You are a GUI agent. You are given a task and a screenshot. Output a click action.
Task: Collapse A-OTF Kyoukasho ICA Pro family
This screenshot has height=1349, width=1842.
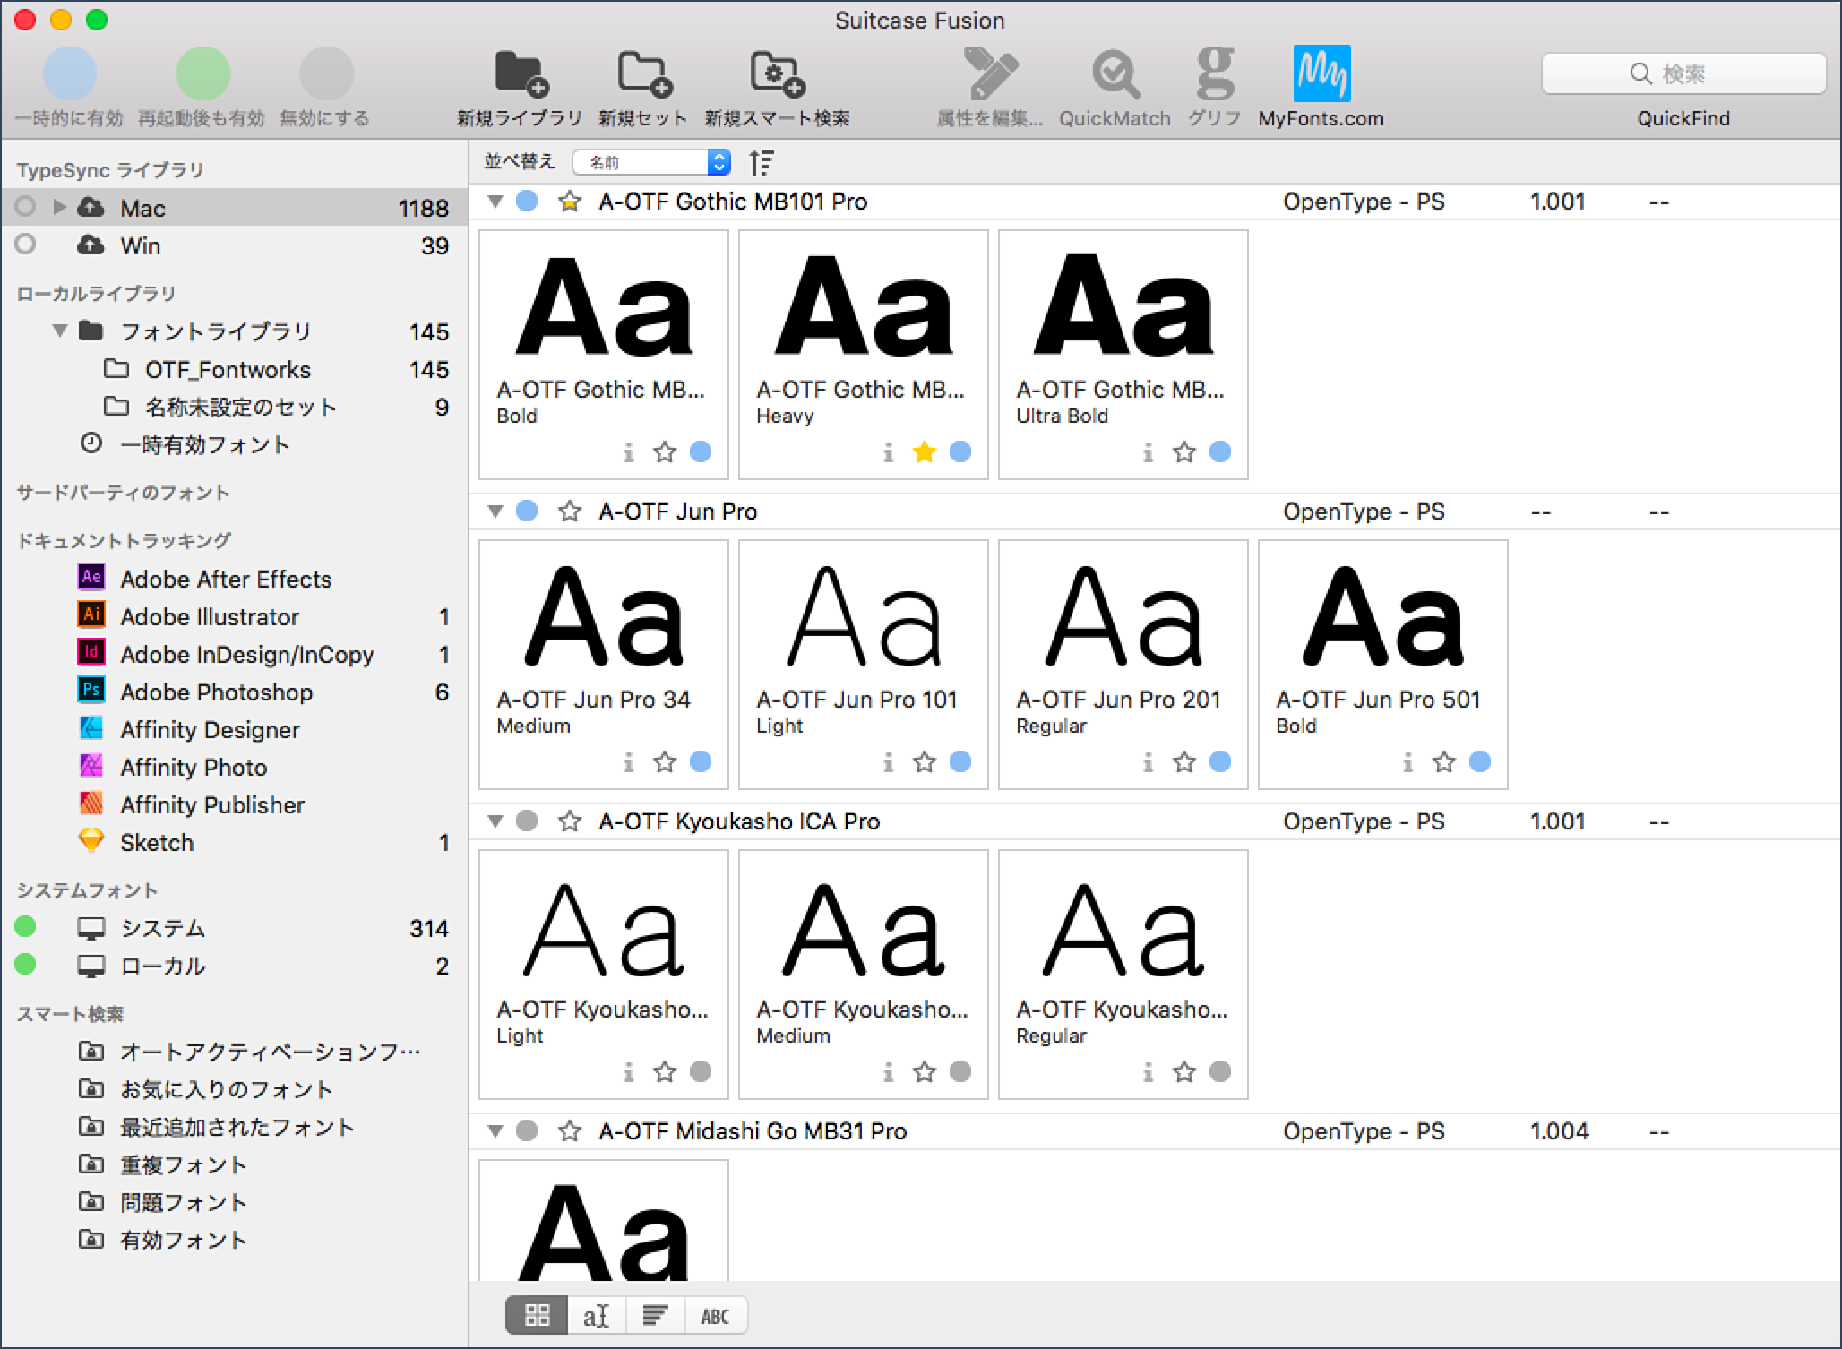click(x=495, y=821)
